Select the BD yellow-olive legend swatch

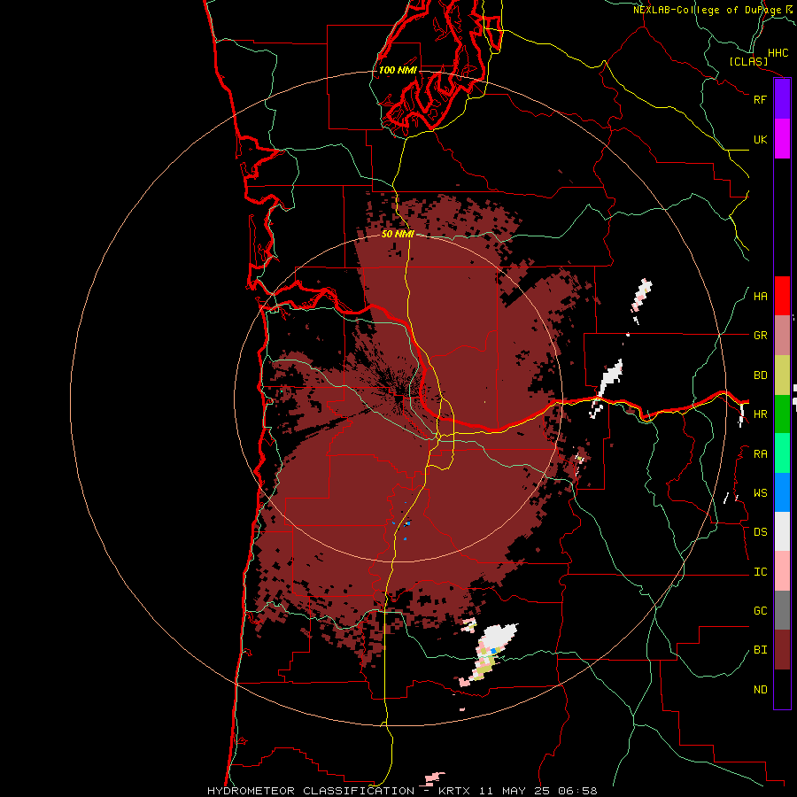tap(782, 375)
